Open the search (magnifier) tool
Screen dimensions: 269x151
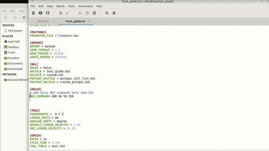tap(107, 13)
